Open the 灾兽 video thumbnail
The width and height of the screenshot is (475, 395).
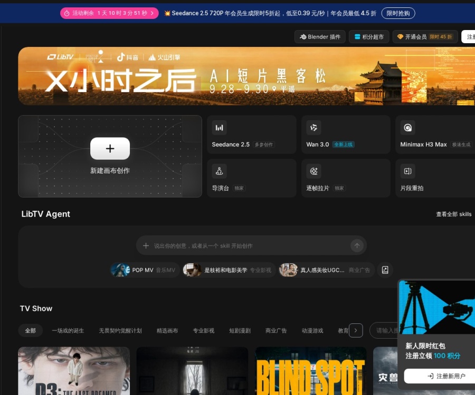pyautogui.click(x=385, y=371)
